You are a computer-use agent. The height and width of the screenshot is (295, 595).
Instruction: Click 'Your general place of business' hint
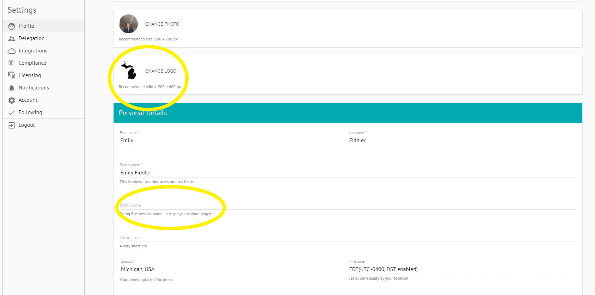146,280
